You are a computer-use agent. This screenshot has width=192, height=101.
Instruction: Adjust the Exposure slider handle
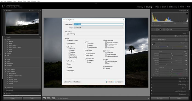[171, 54]
